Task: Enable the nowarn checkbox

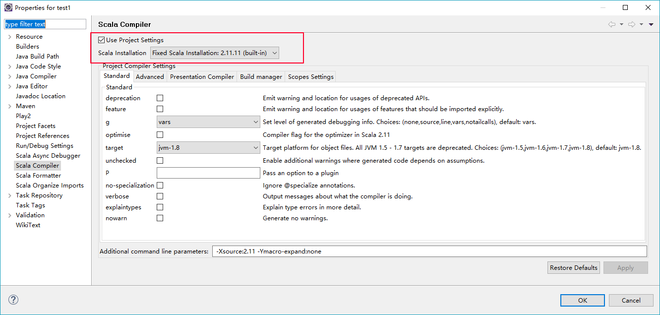Action: point(160,218)
